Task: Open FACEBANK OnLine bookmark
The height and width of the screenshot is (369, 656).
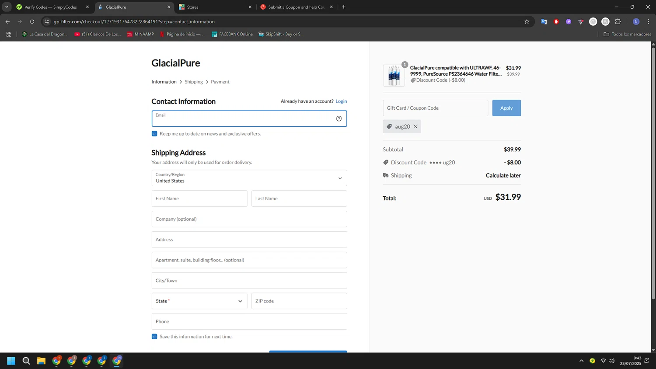Action: click(232, 34)
